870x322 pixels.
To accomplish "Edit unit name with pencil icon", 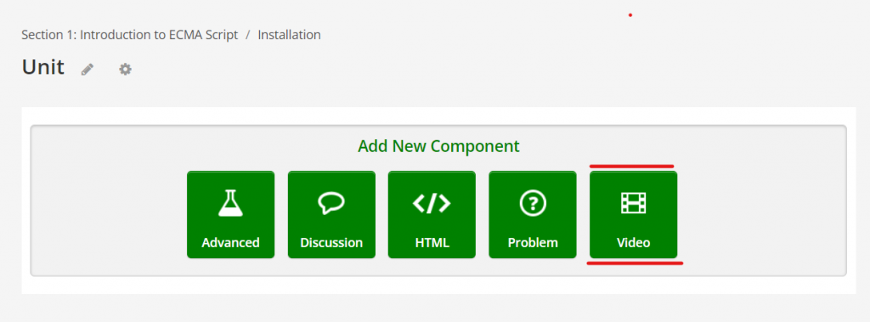I will [x=88, y=70].
